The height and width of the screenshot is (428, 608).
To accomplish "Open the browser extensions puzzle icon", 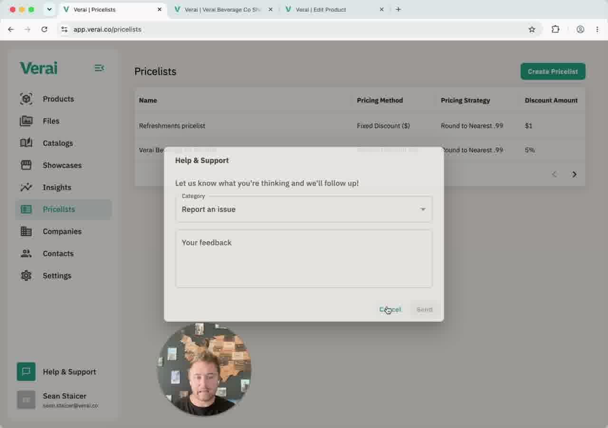I will pos(555,29).
